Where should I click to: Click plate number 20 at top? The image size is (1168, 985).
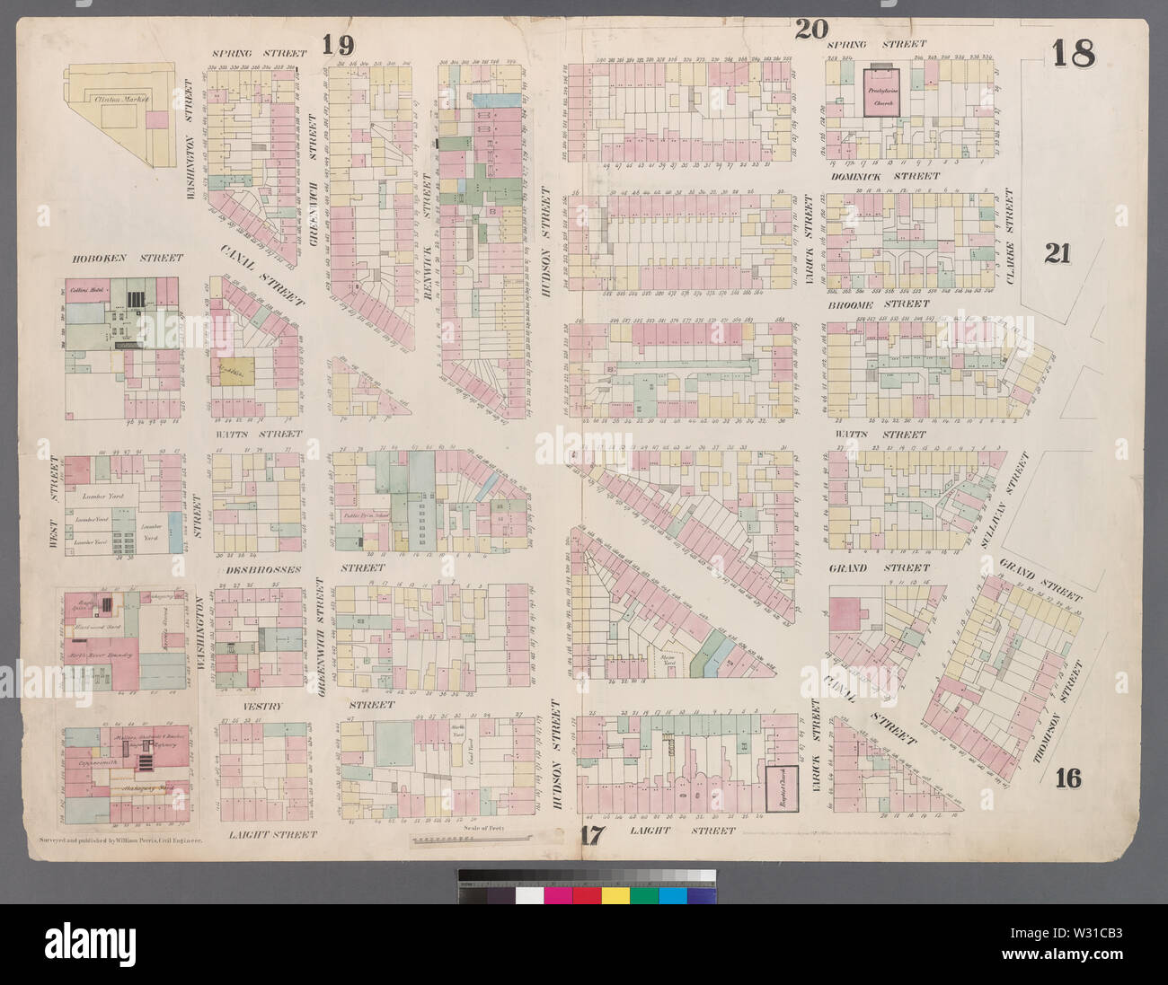[811, 30]
